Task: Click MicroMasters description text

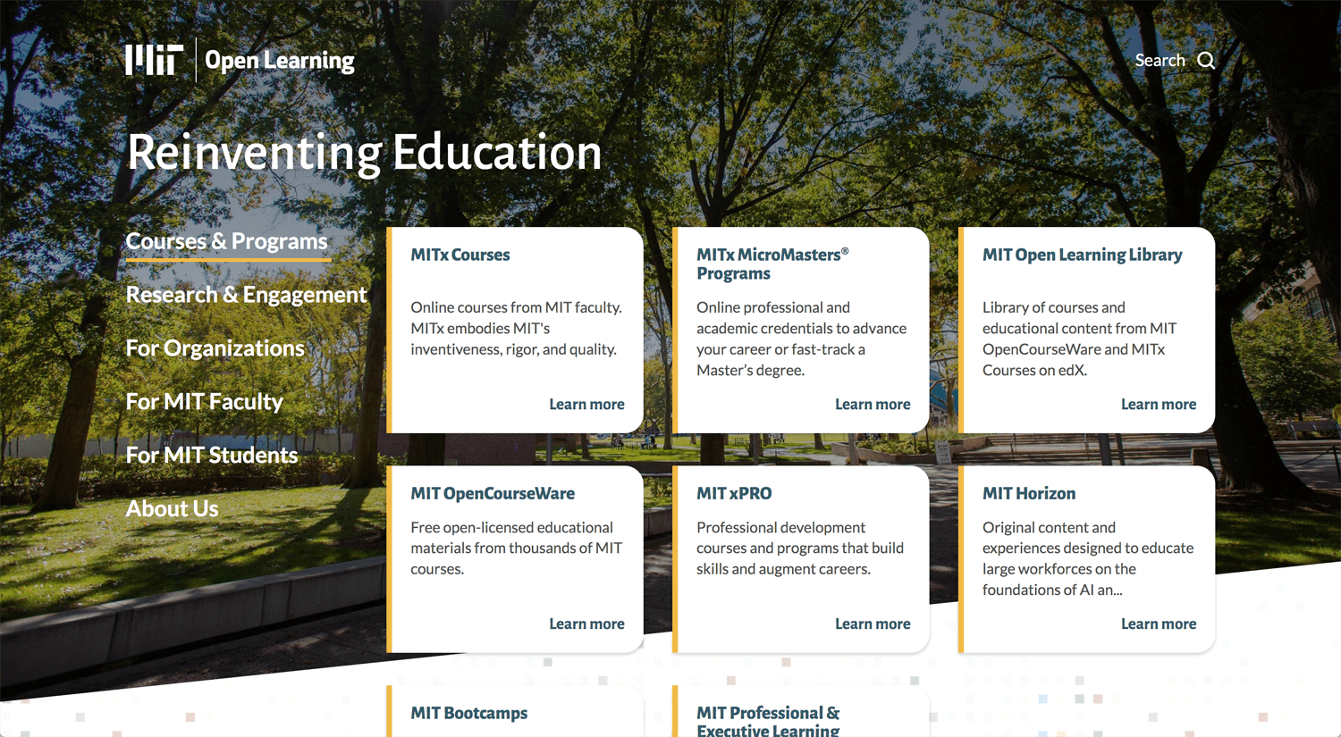Action: [x=801, y=339]
